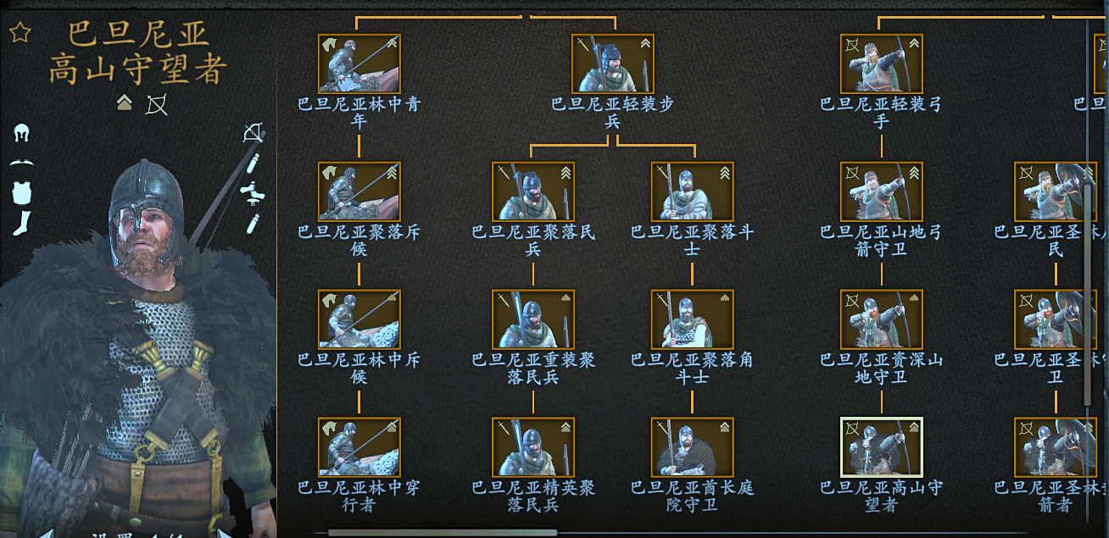
Task: Click the bow weapon slot icon
Action: click(253, 133)
